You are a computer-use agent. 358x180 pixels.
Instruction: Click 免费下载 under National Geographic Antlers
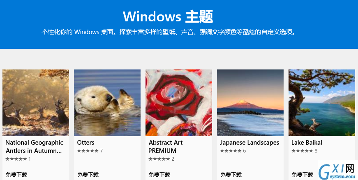pos(16,175)
